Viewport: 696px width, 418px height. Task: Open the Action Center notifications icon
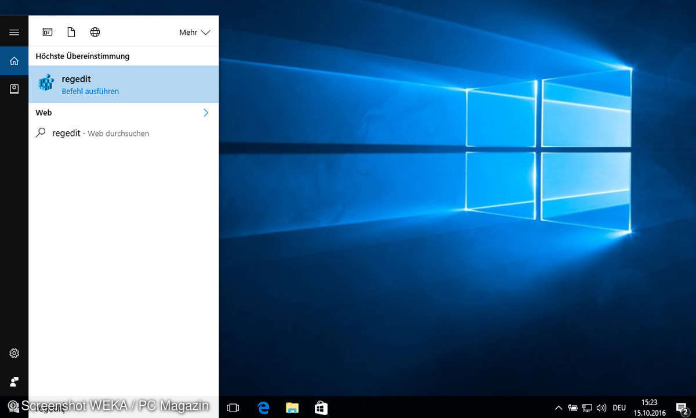682,408
